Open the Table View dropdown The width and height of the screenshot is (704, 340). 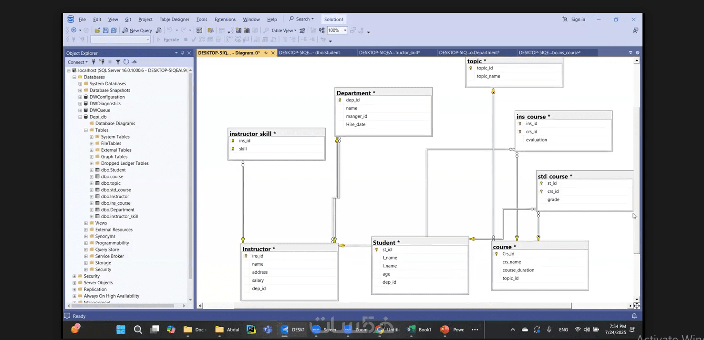pos(284,30)
